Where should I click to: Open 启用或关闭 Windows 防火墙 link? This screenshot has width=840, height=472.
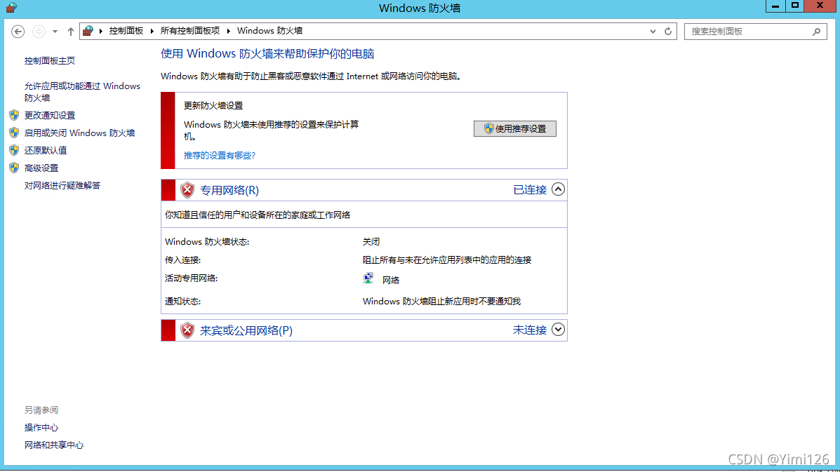point(79,133)
